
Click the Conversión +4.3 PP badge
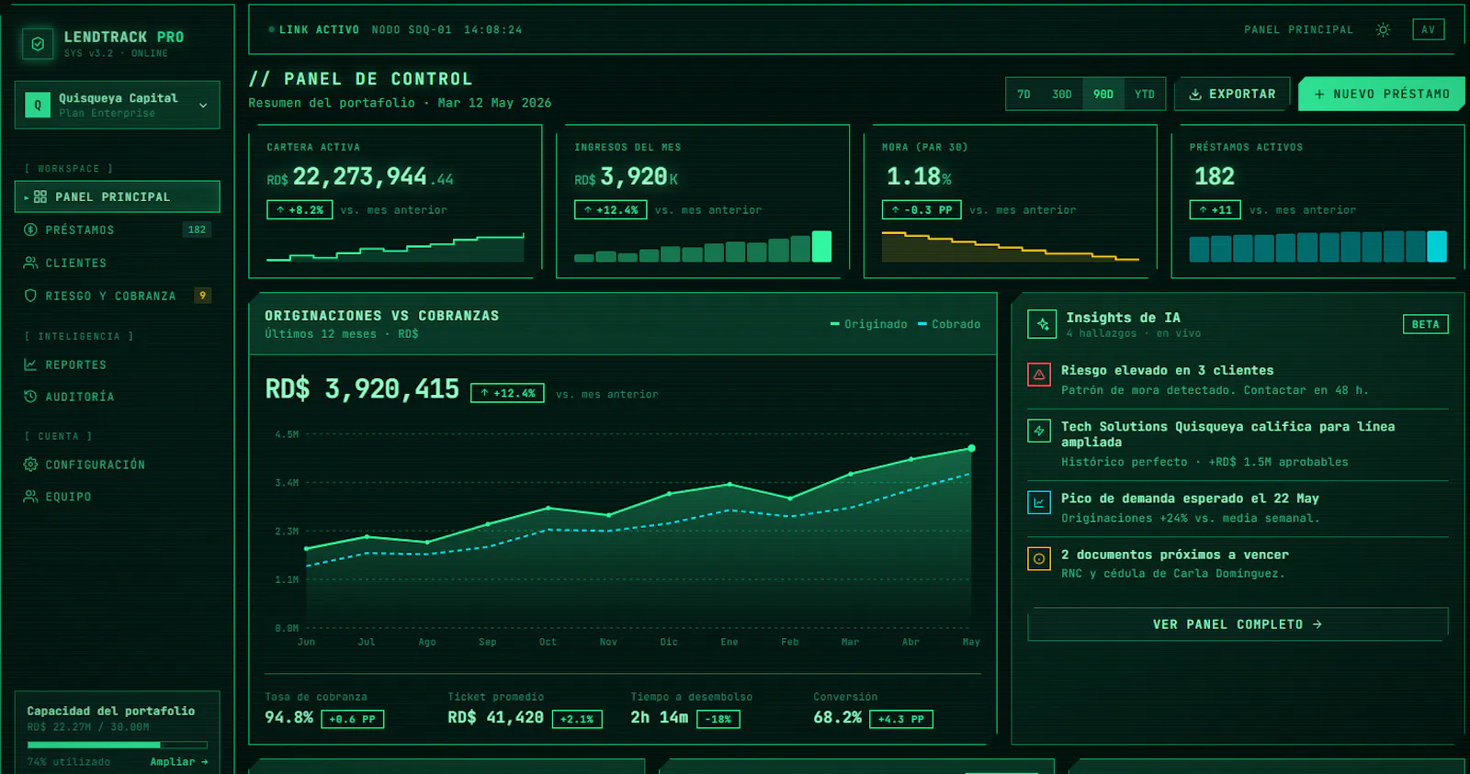(901, 719)
